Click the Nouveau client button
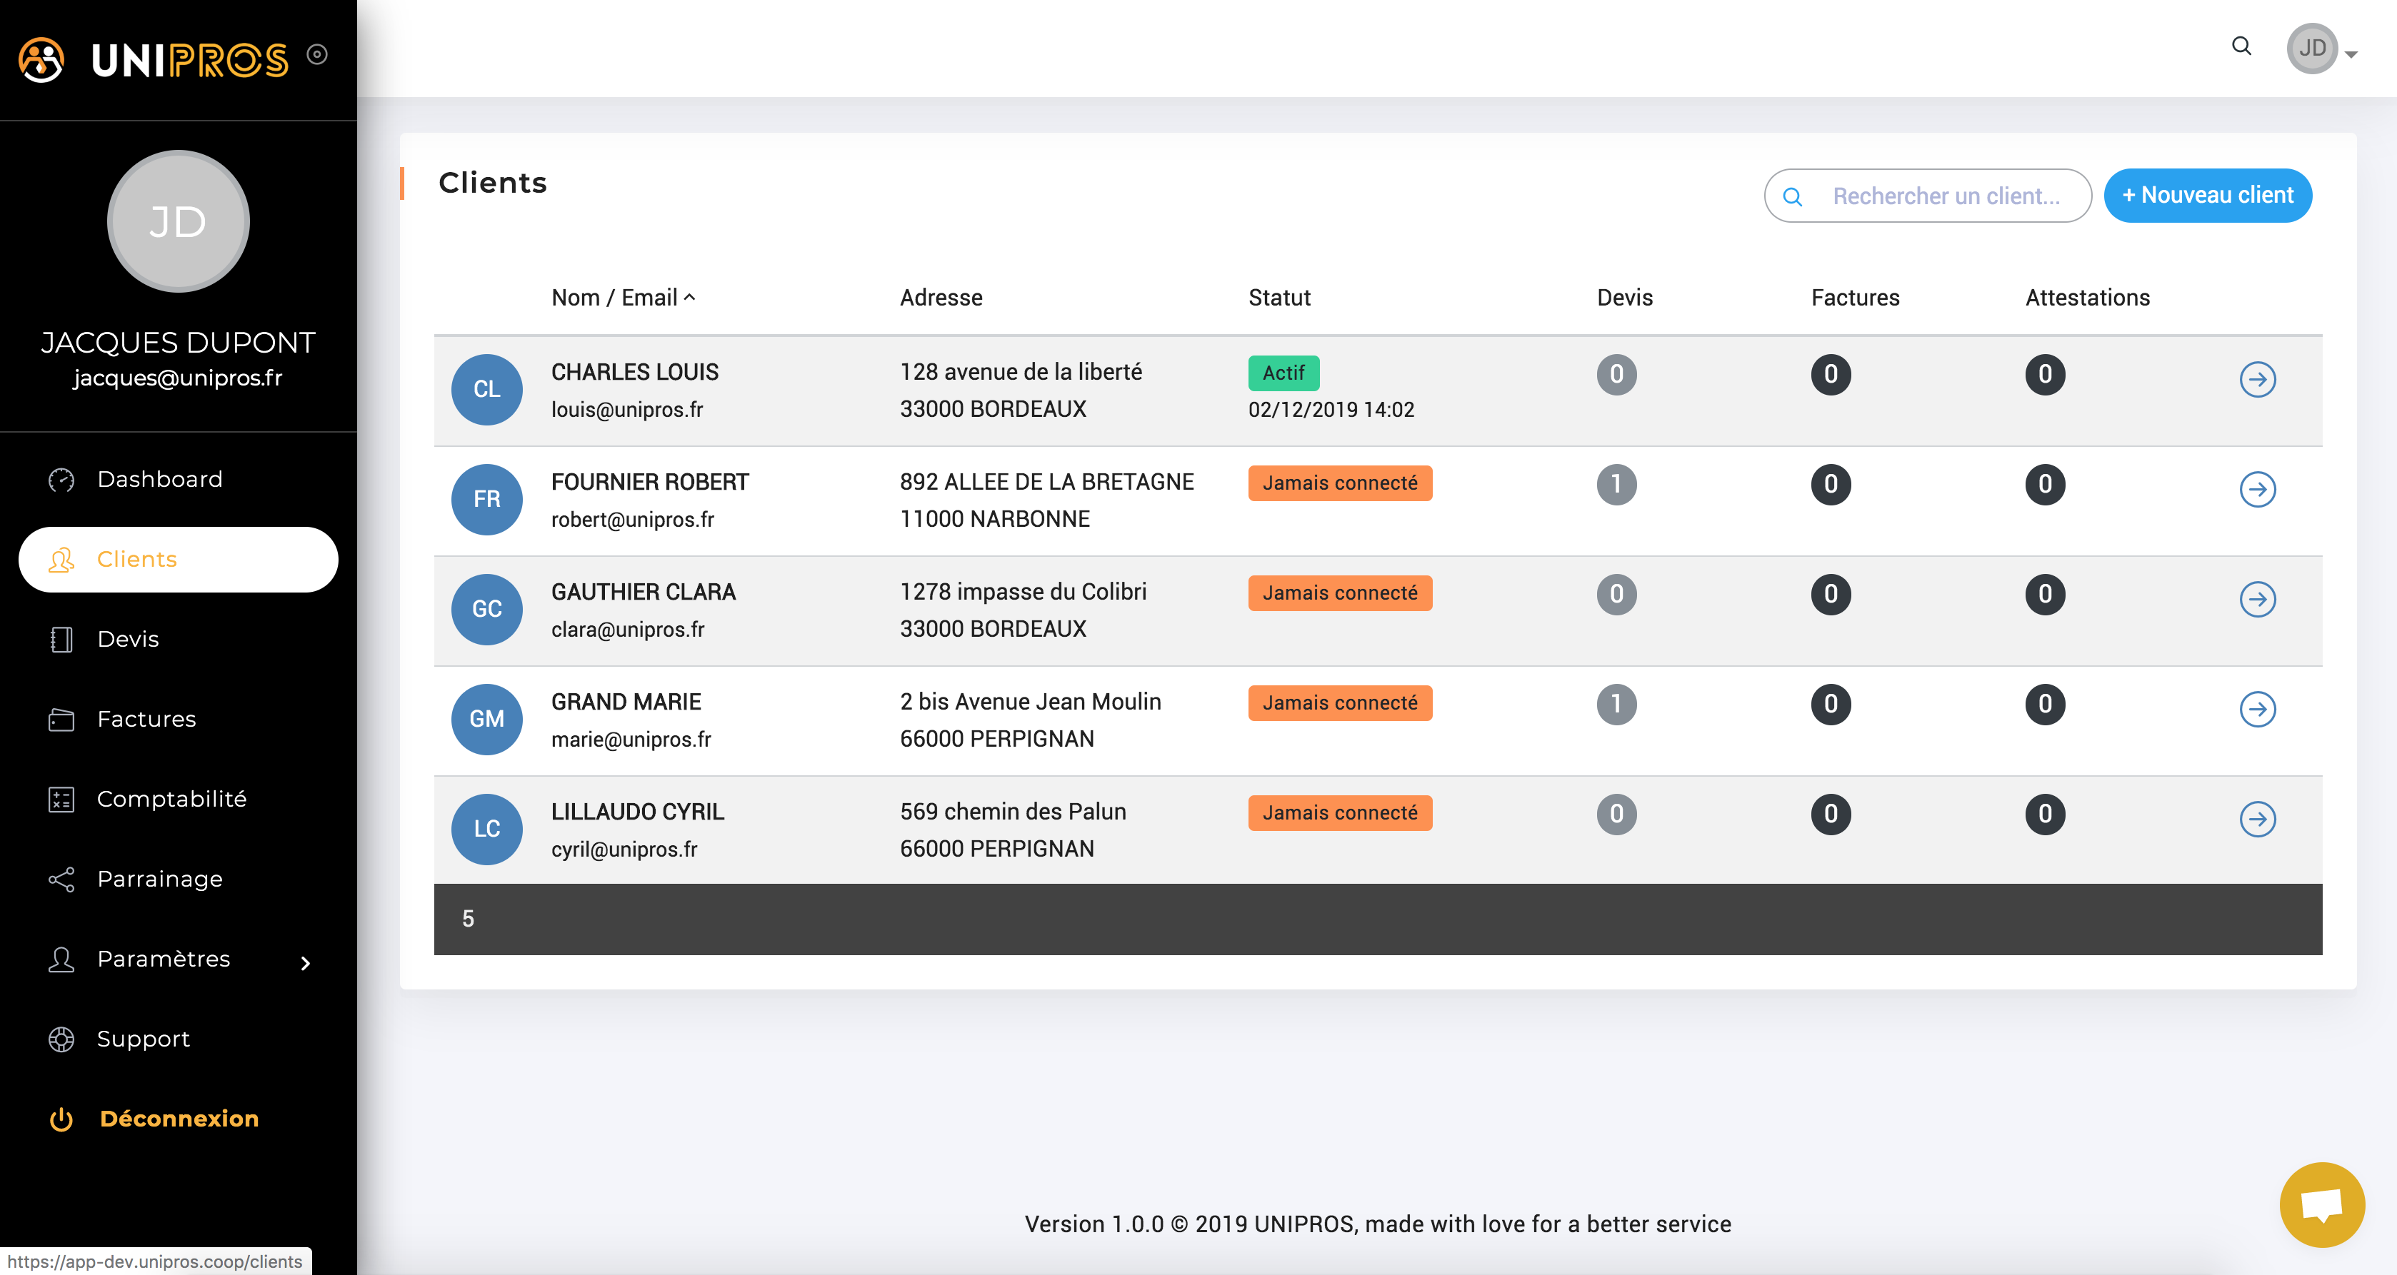Image resolution: width=2397 pixels, height=1275 pixels. point(2207,196)
